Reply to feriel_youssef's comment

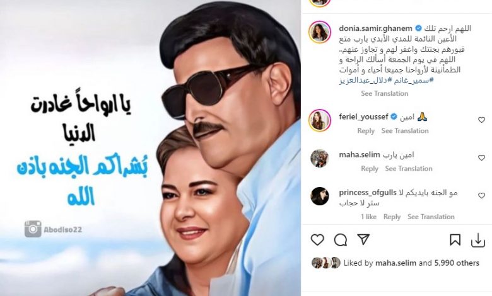366,130
